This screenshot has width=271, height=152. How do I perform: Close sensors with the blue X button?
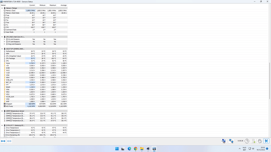(x=266, y=141)
